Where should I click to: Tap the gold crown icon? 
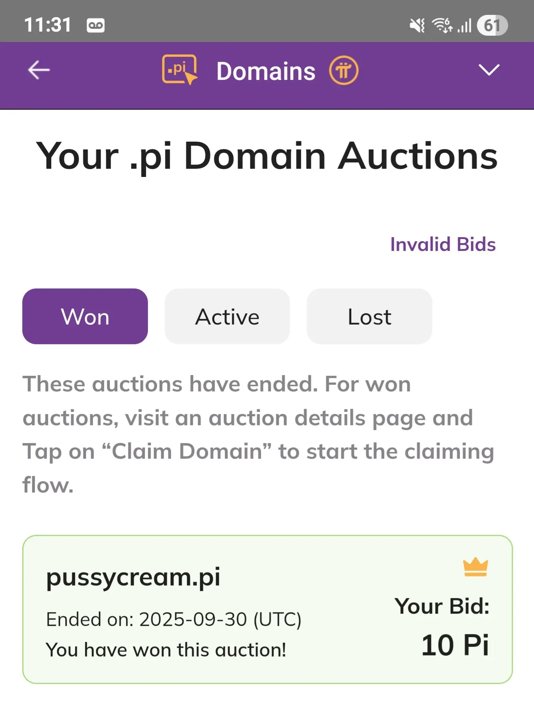point(475,567)
